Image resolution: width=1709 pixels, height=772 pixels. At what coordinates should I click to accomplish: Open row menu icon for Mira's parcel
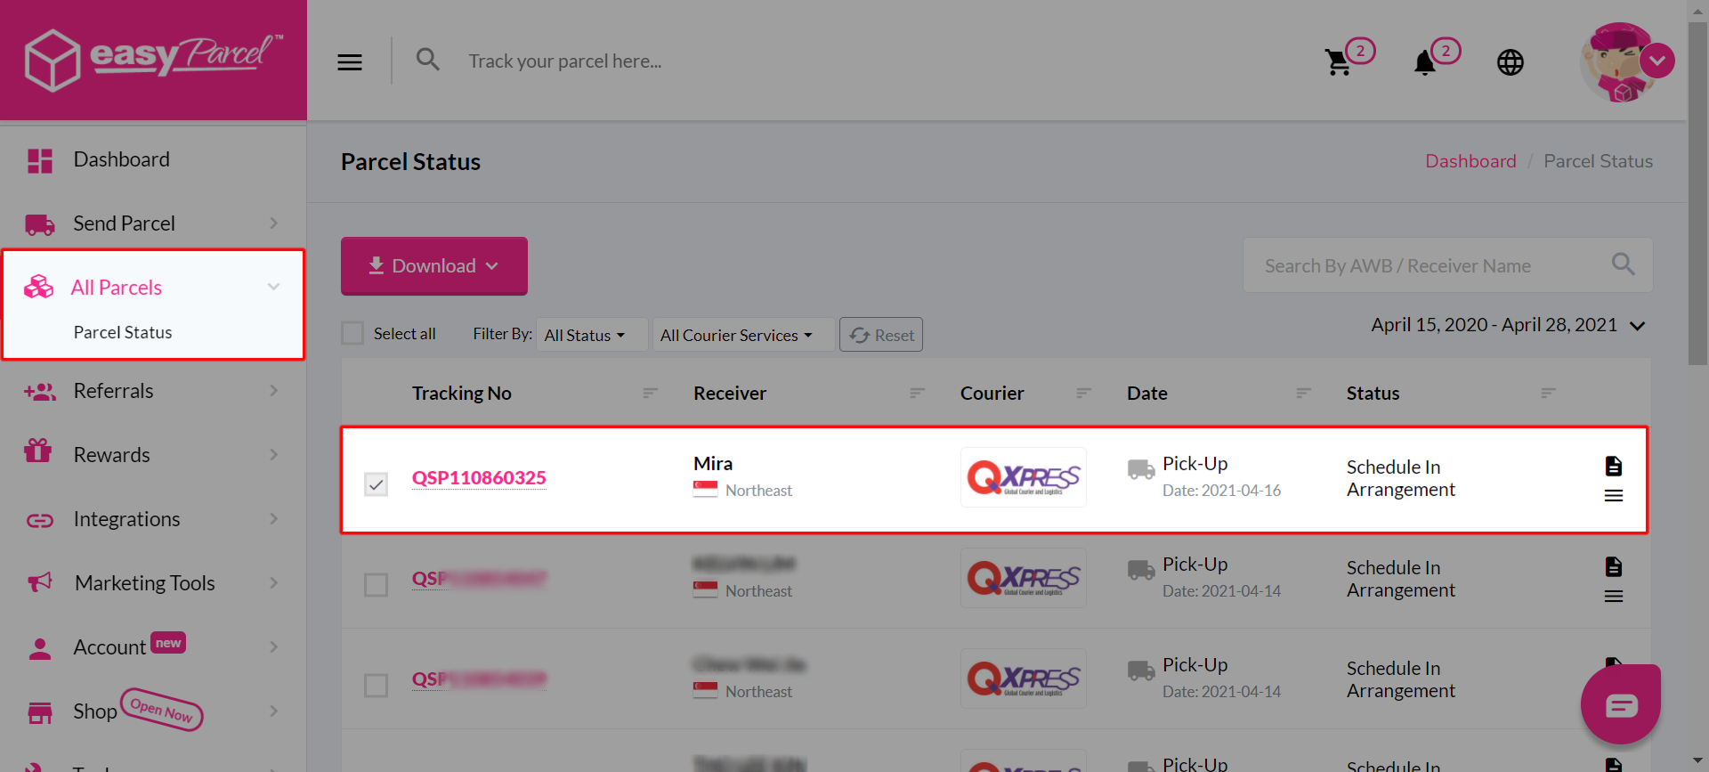(1614, 496)
